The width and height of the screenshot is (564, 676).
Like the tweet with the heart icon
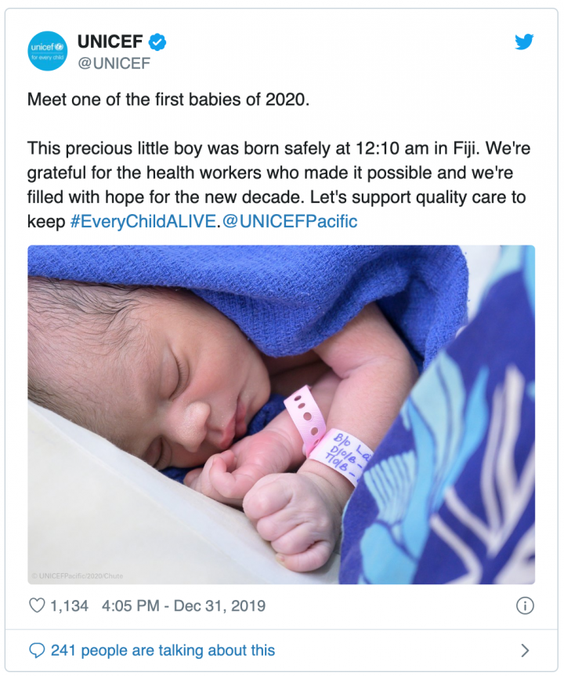37,605
